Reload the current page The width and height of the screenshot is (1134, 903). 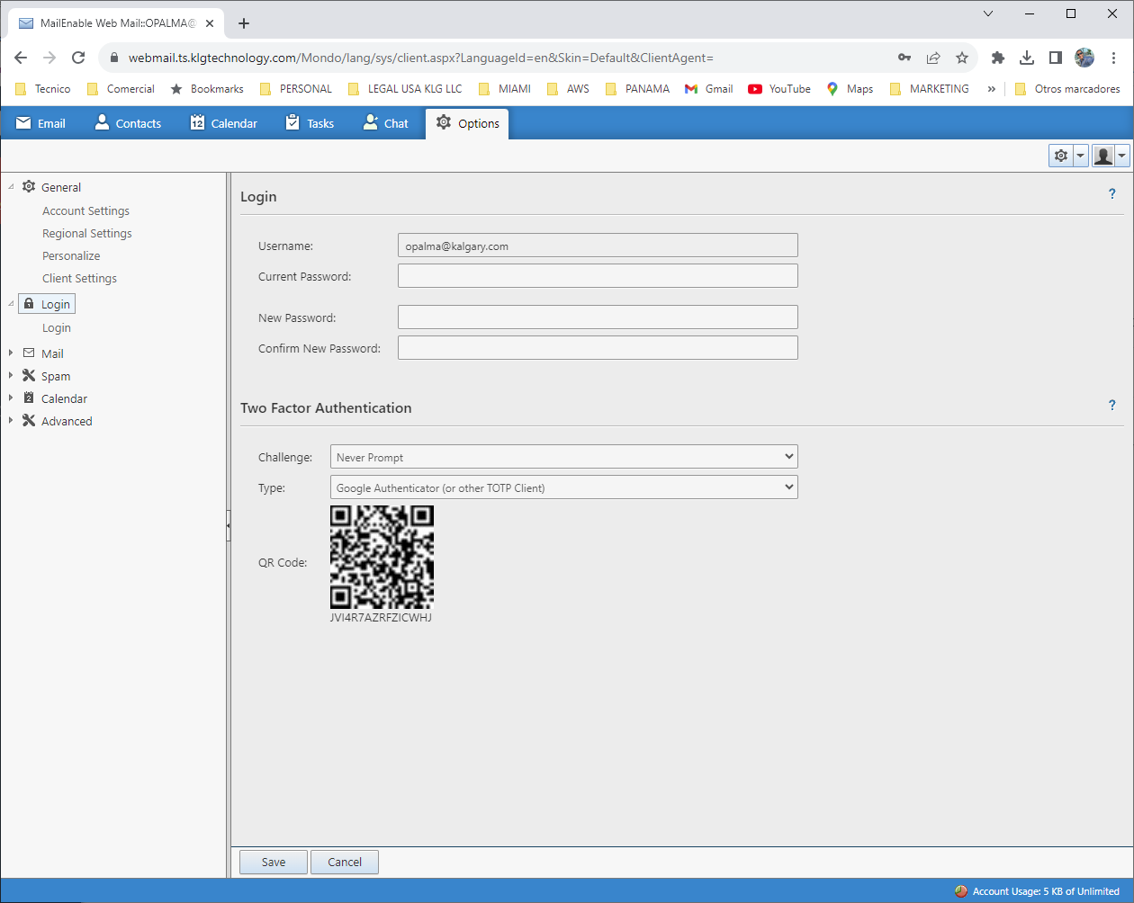78,58
